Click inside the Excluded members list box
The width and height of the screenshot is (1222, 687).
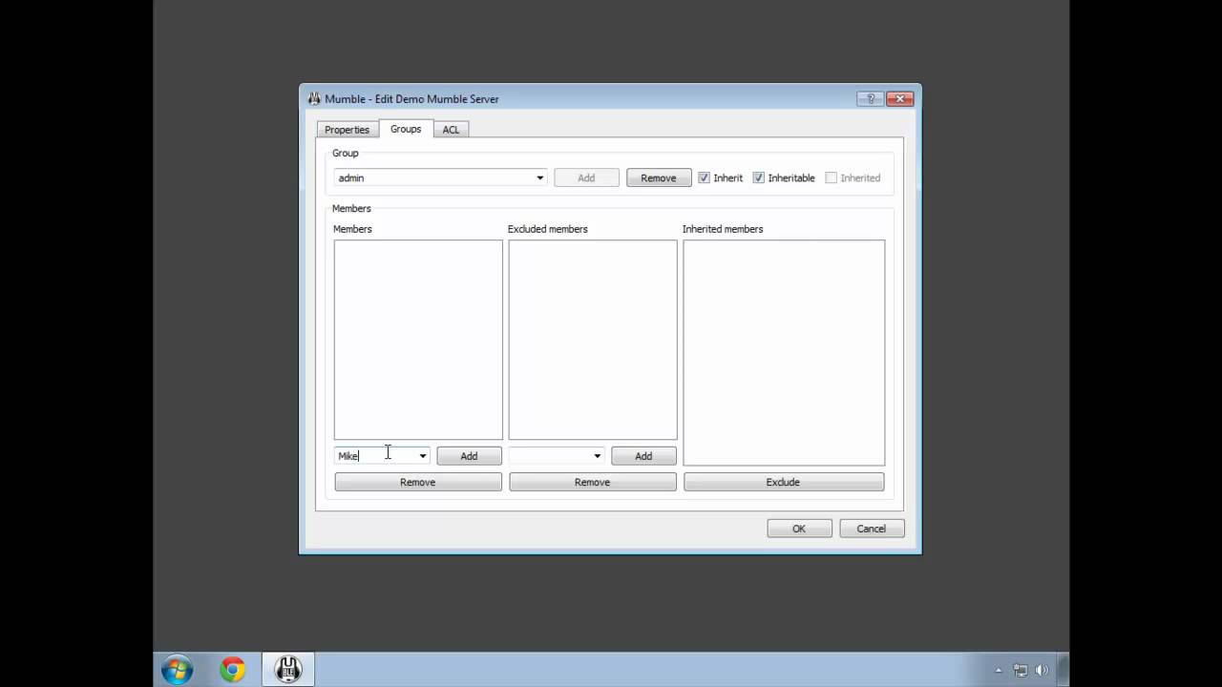tap(593, 340)
